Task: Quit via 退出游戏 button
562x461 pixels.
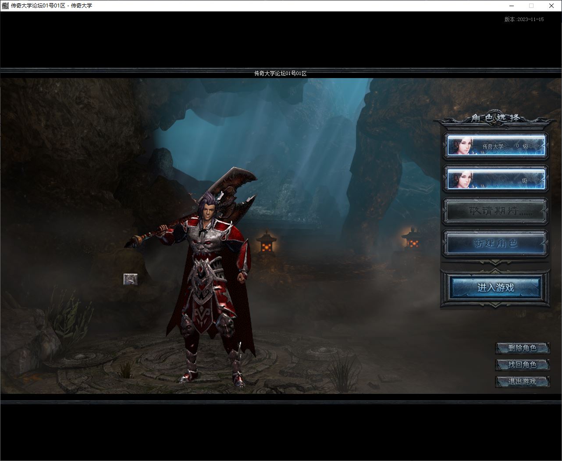Action: (x=523, y=381)
